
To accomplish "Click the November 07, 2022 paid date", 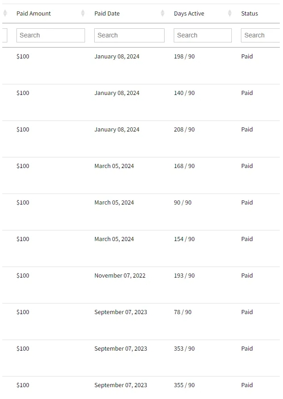I will click(x=120, y=276).
